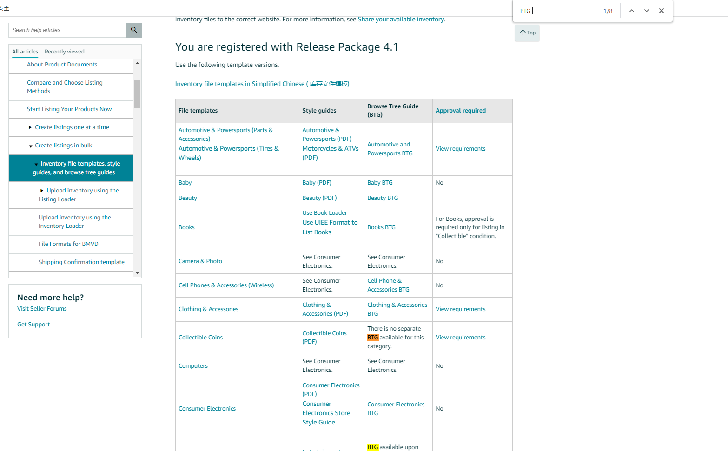
Task: Open Clothing & Accessories (PDF) style guide
Action: tap(325, 309)
